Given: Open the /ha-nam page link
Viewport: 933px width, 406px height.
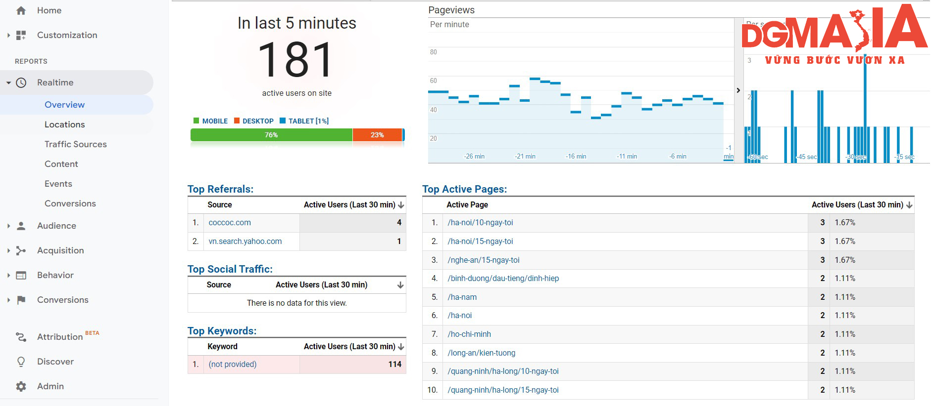Looking at the screenshot, I should [x=462, y=297].
